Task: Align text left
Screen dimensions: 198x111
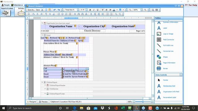Action: click(x=102, y=10)
